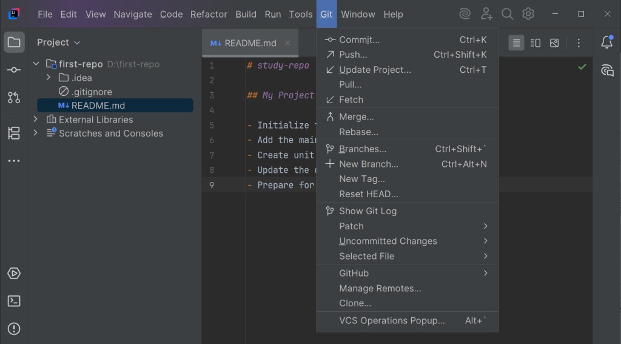Open the Pull Requests tool window
Screen dimensions: 621x344
[14, 98]
